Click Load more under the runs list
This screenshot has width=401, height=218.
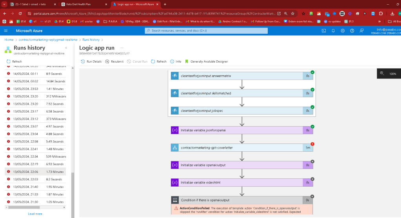pyautogui.click(x=35, y=214)
